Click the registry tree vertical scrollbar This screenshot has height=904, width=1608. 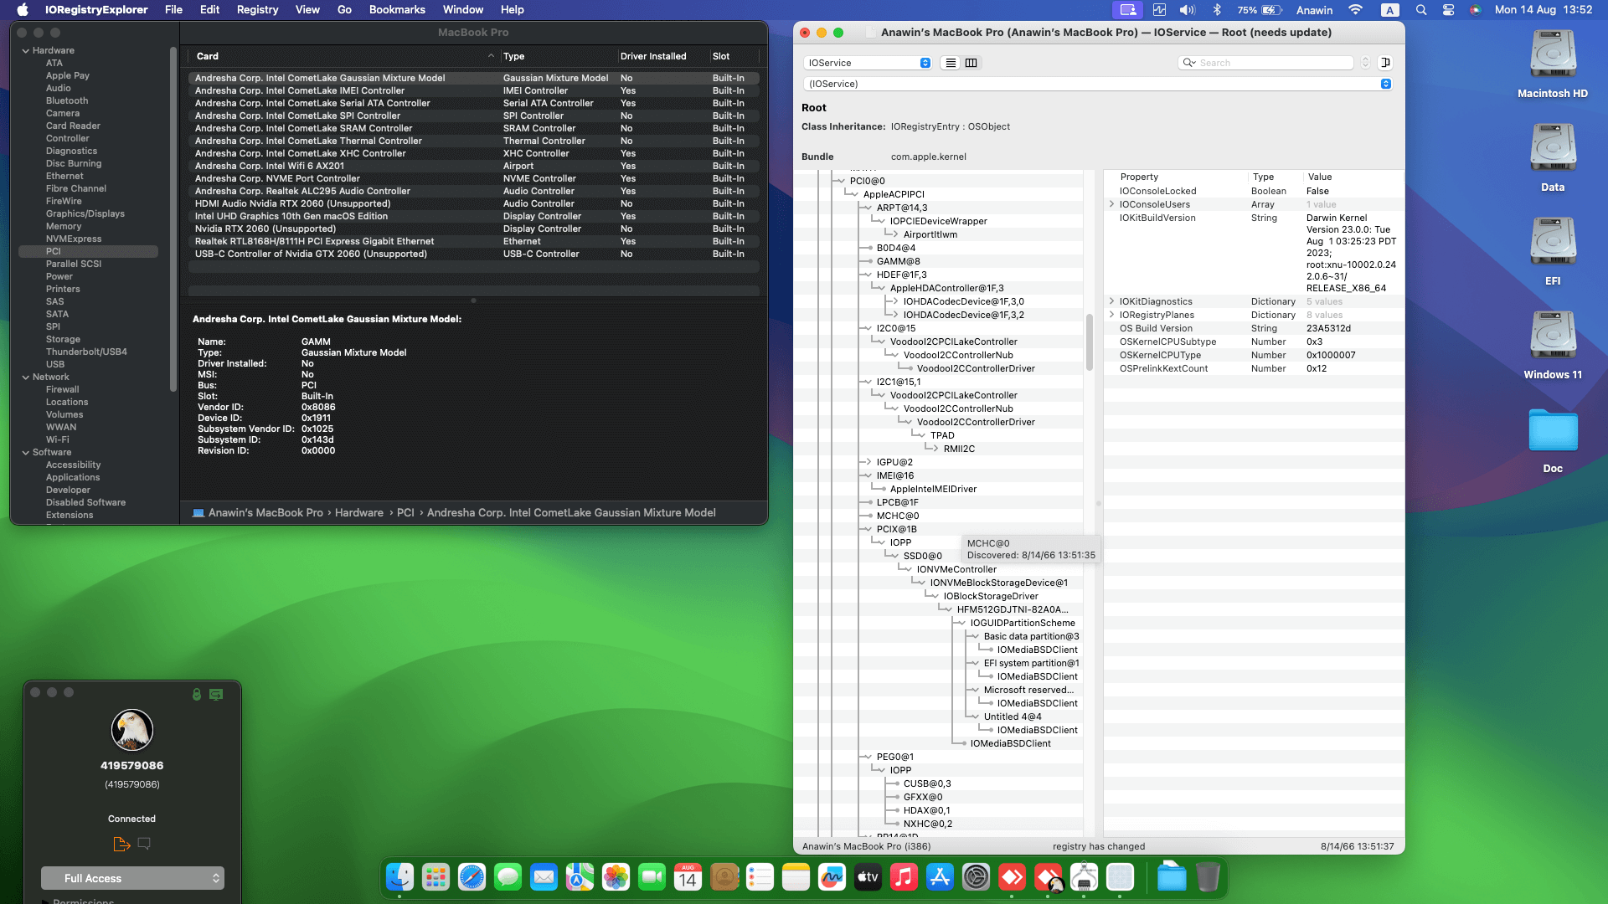1090,343
